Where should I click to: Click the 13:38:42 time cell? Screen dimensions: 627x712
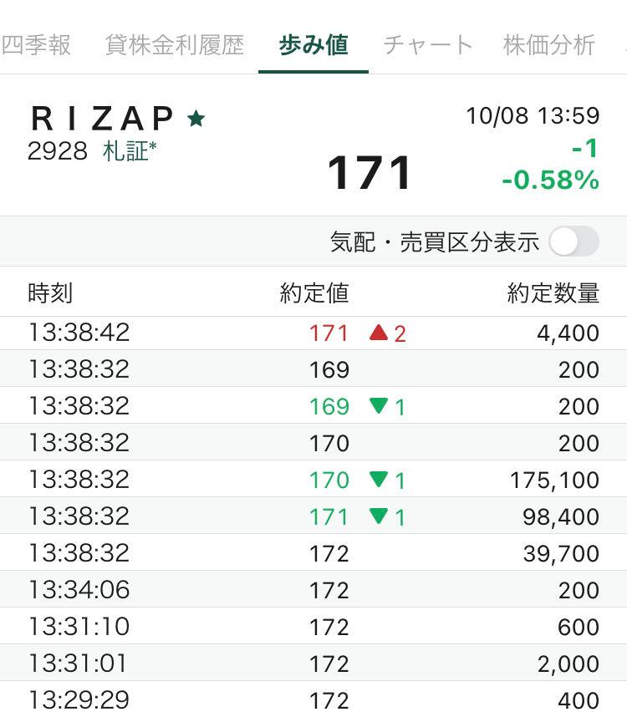[x=79, y=333]
